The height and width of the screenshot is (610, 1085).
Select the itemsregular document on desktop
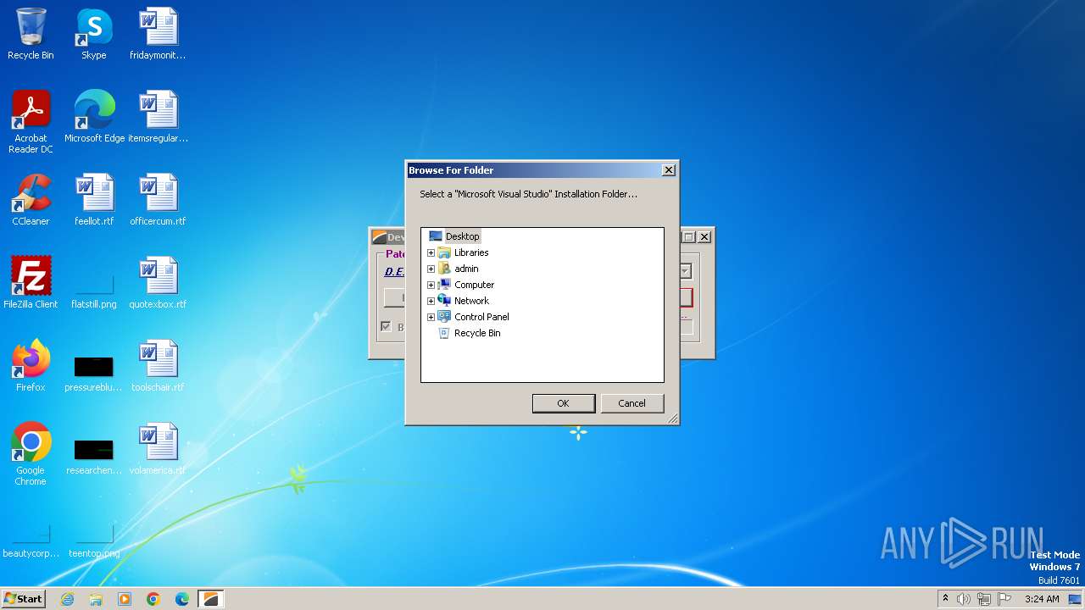tap(158, 117)
